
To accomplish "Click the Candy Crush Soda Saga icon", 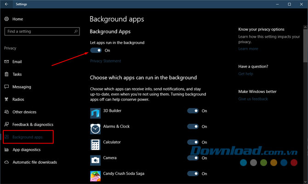I will 95,176.
